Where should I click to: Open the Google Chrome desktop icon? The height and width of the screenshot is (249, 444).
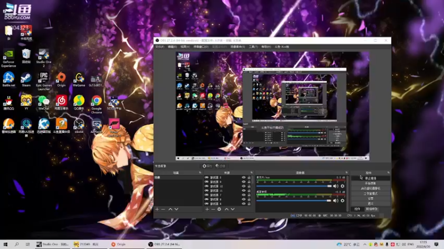click(x=96, y=105)
